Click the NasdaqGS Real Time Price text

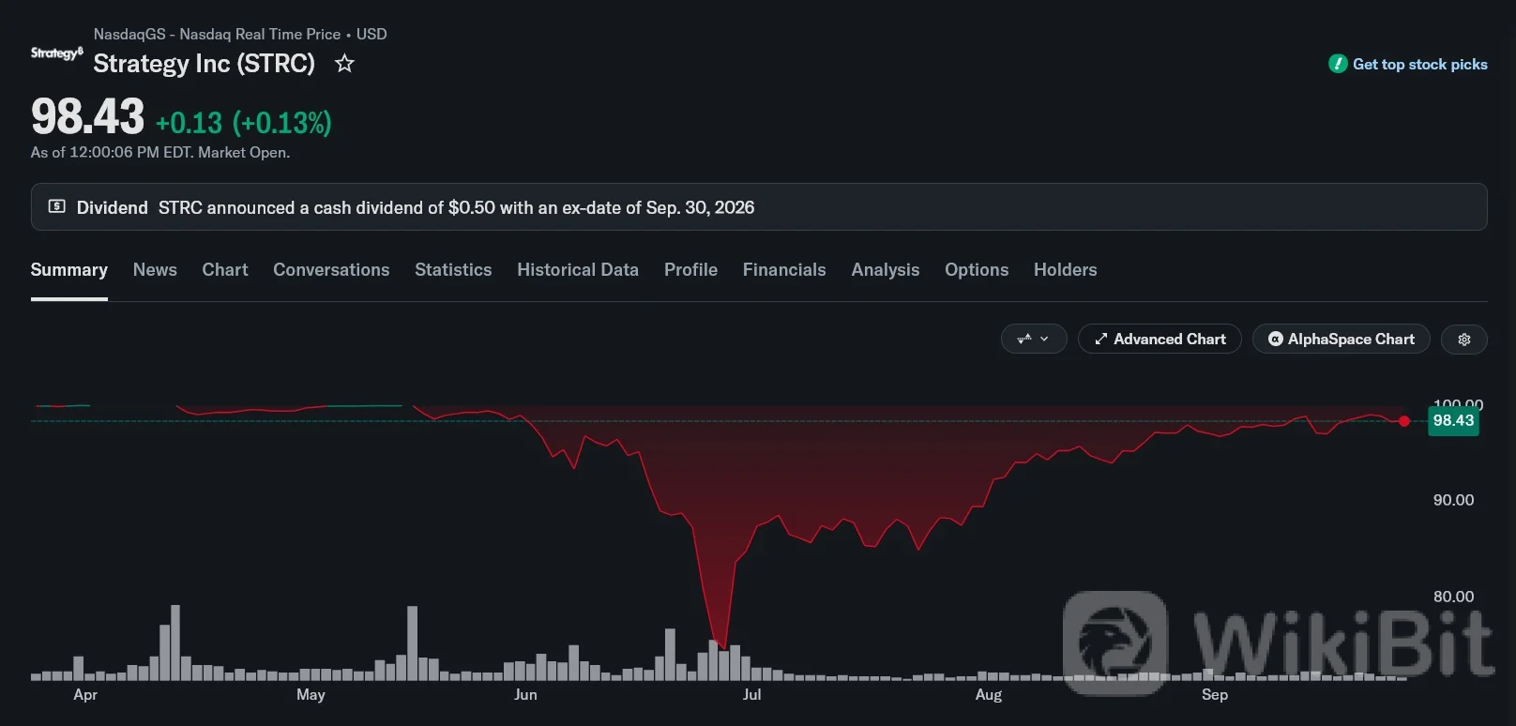pyautogui.click(x=240, y=35)
